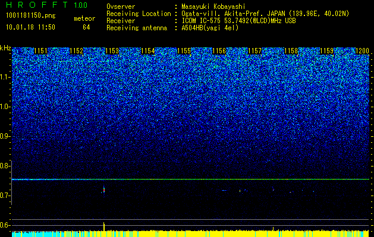
Task: Click the 1155 time marker
Action: (x=184, y=51)
